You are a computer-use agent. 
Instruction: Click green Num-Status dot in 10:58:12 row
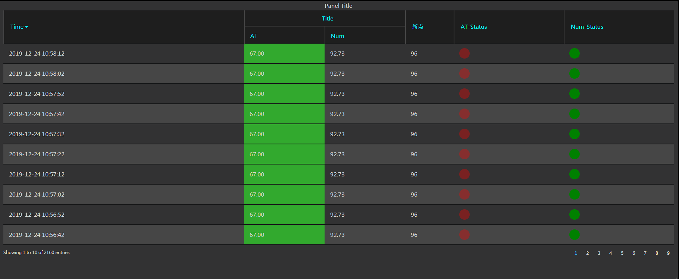(575, 53)
